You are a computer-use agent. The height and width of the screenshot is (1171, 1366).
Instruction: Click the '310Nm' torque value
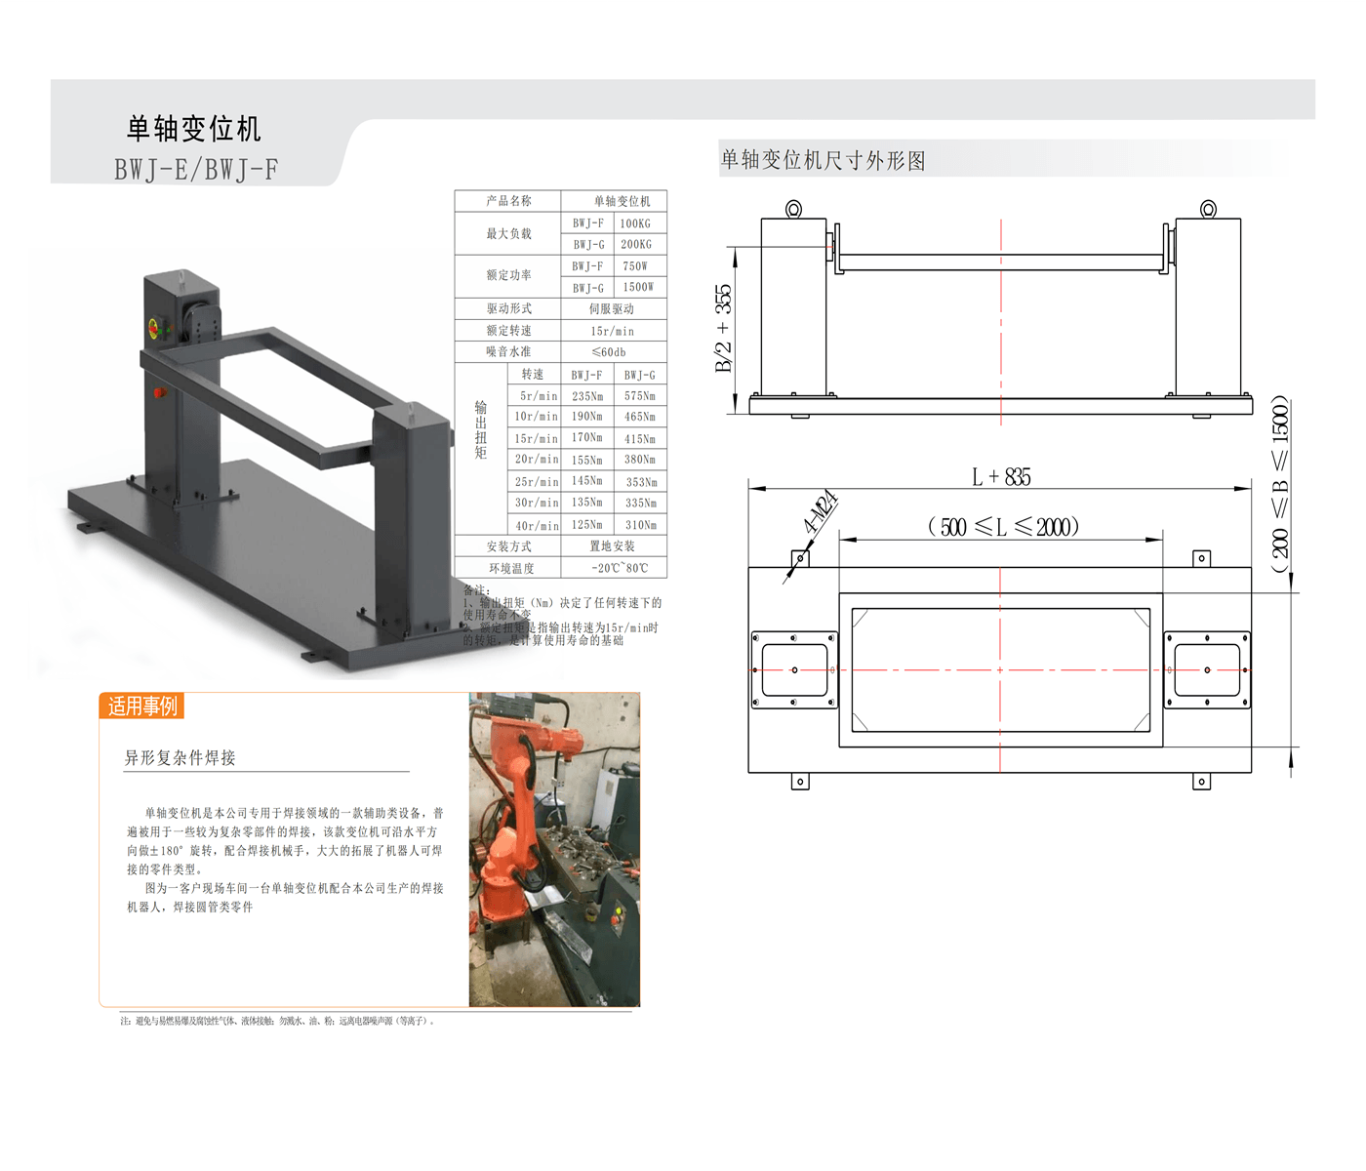coord(640,525)
